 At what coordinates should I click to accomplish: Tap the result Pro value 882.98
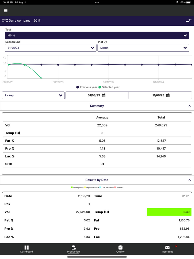(x=185, y=228)
